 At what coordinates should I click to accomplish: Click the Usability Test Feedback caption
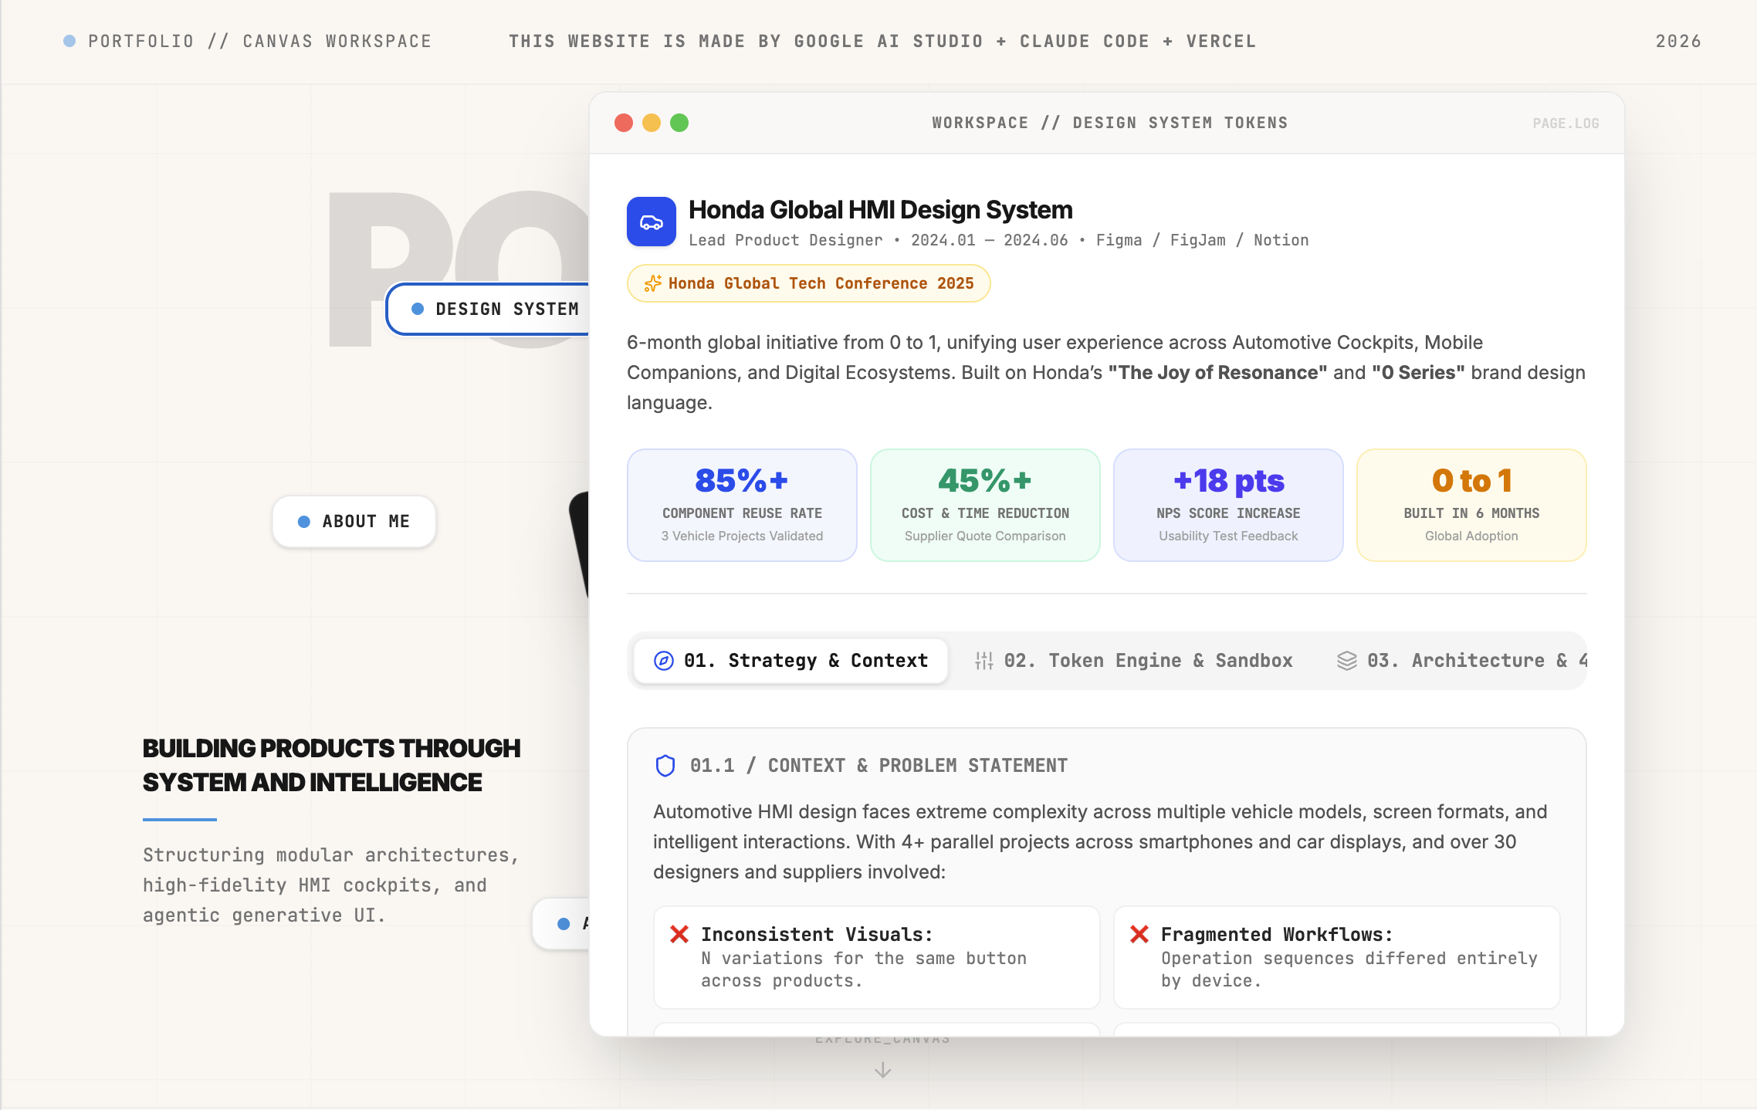tap(1228, 536)
